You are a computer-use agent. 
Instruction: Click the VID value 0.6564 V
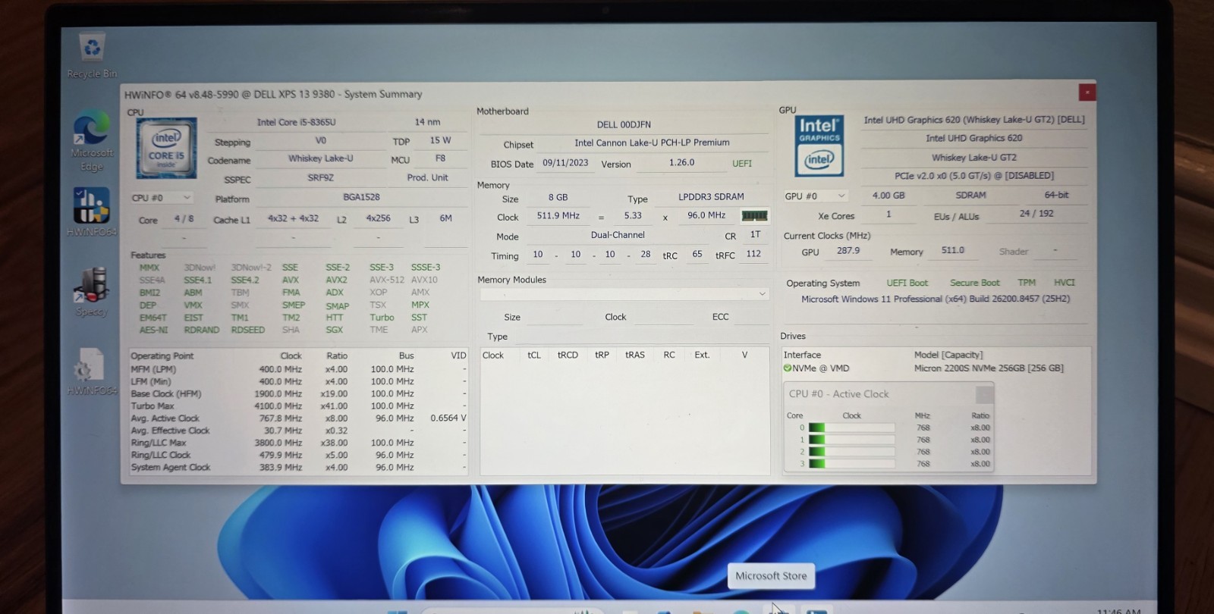pyautogui.click(x=448, y=418)
